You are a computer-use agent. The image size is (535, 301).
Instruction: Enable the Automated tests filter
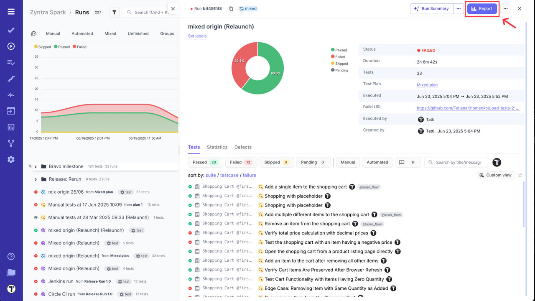coord(377,162)
